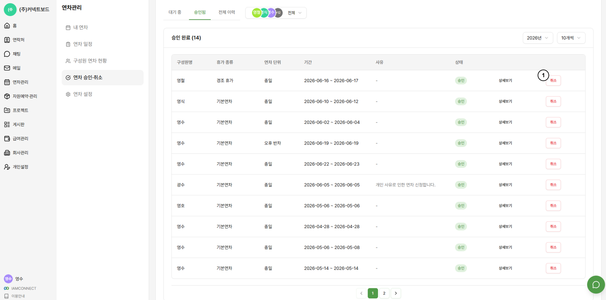
Task: Open the 자원예약·관리 box icon
Action: coord(7,96)
